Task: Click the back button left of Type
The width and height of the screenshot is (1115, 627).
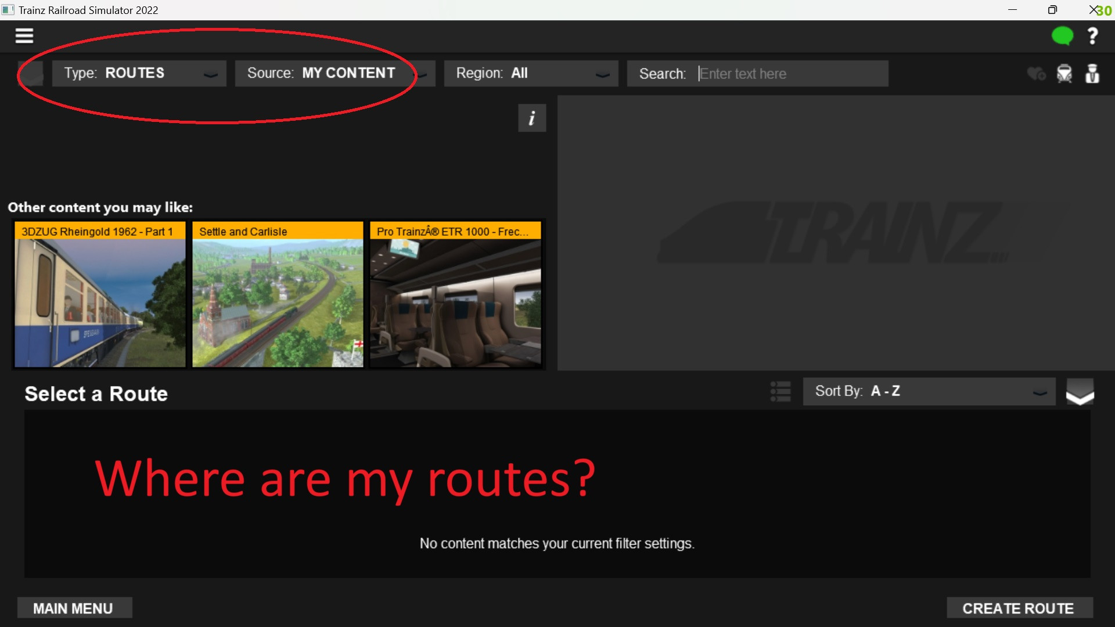Action: (31, 74)
